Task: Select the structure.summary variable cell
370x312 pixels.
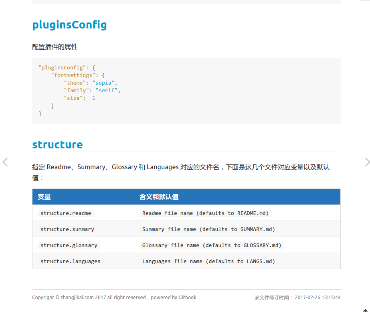Action: click(x=67, y=229)
